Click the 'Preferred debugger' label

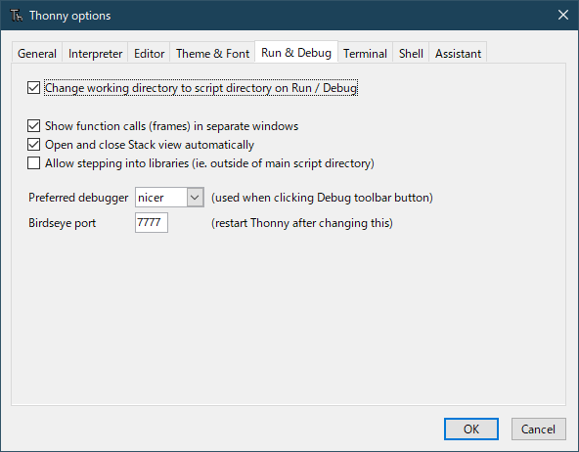pos(78,198)
